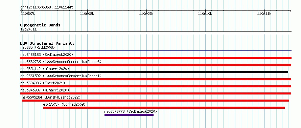Screen dimensions: 301x128
Task: Click the 110609k ruler tick label
Action: [x=146, y=14]
